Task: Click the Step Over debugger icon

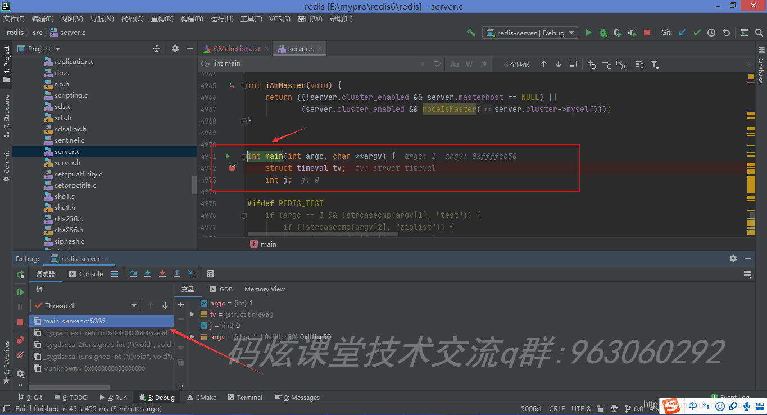Action: [x=133, y=273]
